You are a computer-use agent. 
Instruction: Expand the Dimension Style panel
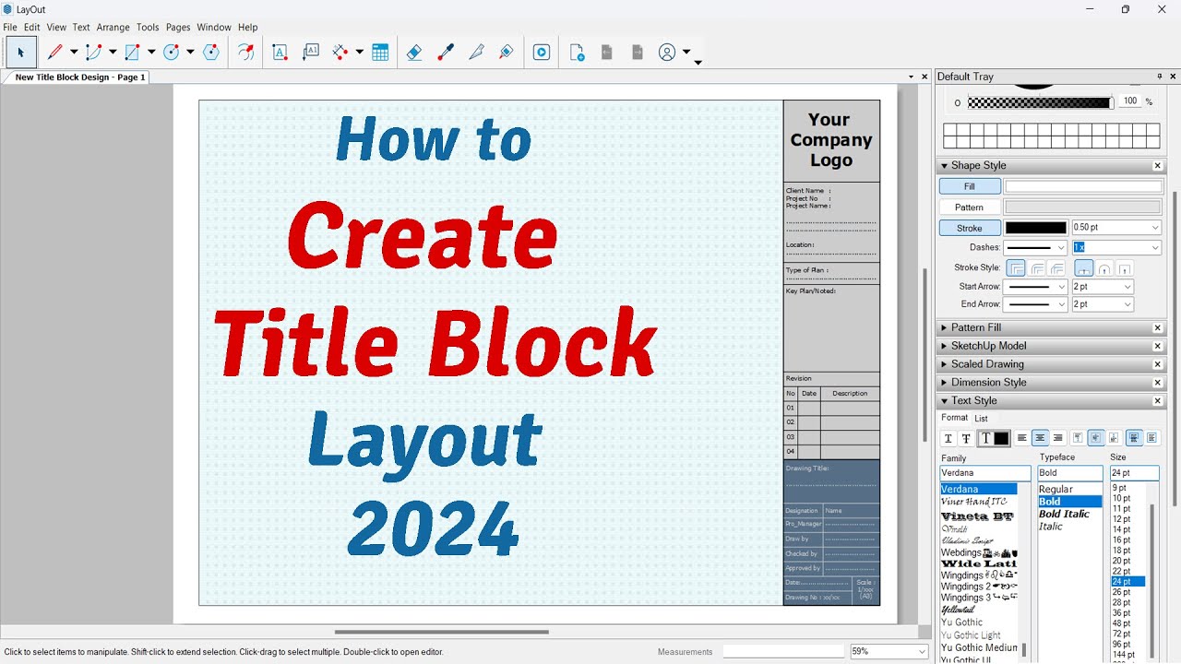944,383
